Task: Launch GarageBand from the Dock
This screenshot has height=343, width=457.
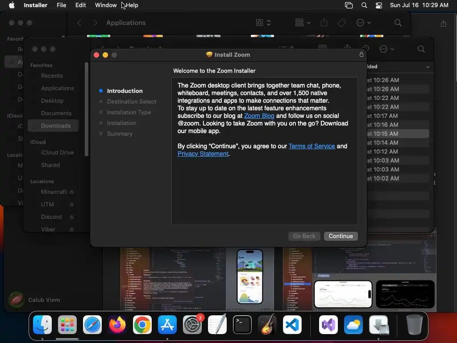Action: tap(267, 325)
